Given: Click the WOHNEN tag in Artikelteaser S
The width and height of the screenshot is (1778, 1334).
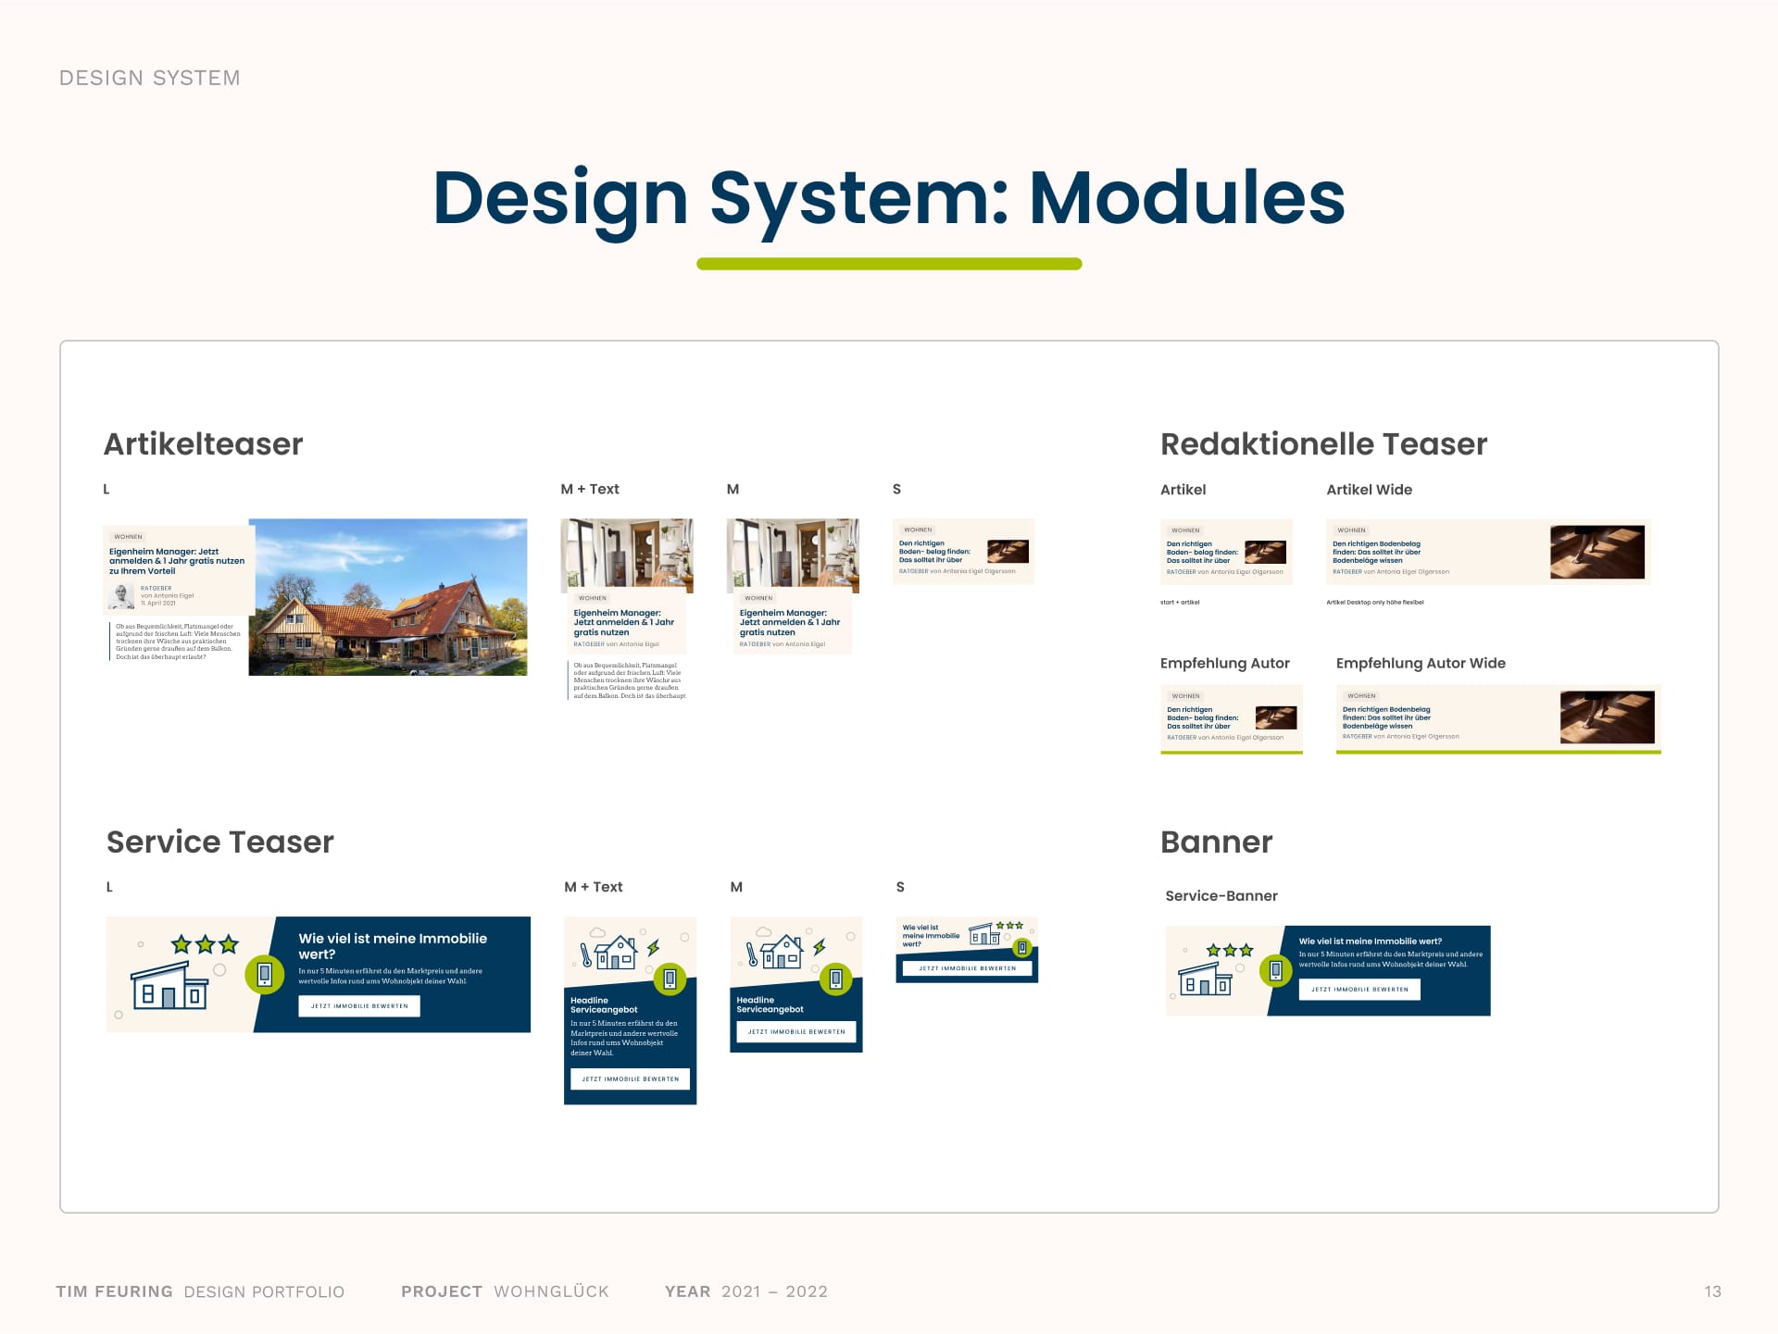Looking at the screenshot, I should pyautogui.click(x=918, y=530).
